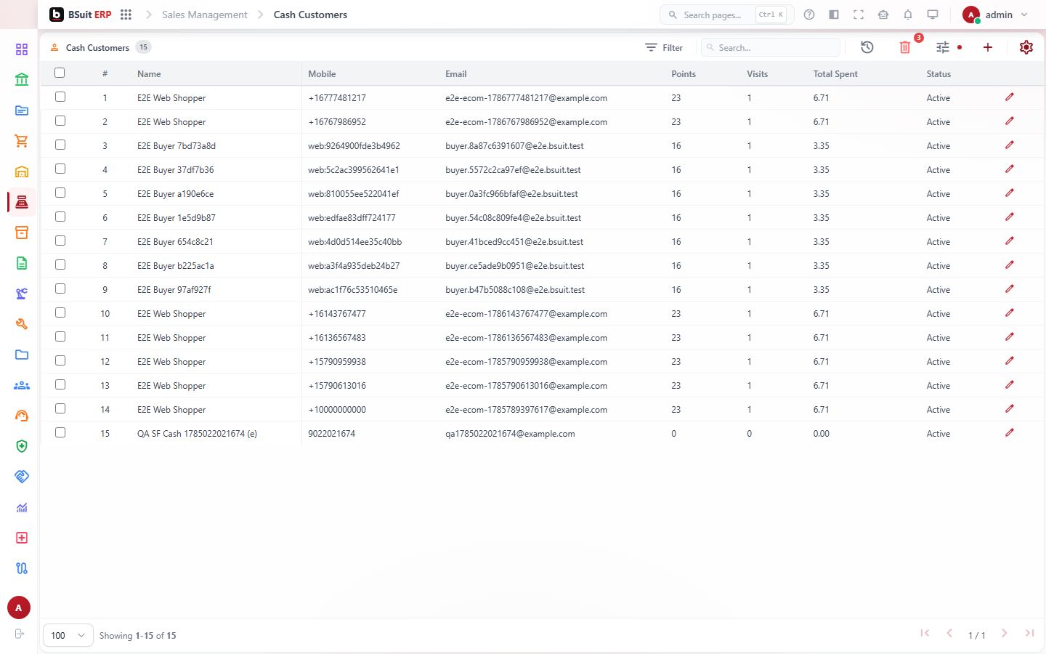
Task: Sort by Total Spent column header
Action: click(x=835, y=74)
